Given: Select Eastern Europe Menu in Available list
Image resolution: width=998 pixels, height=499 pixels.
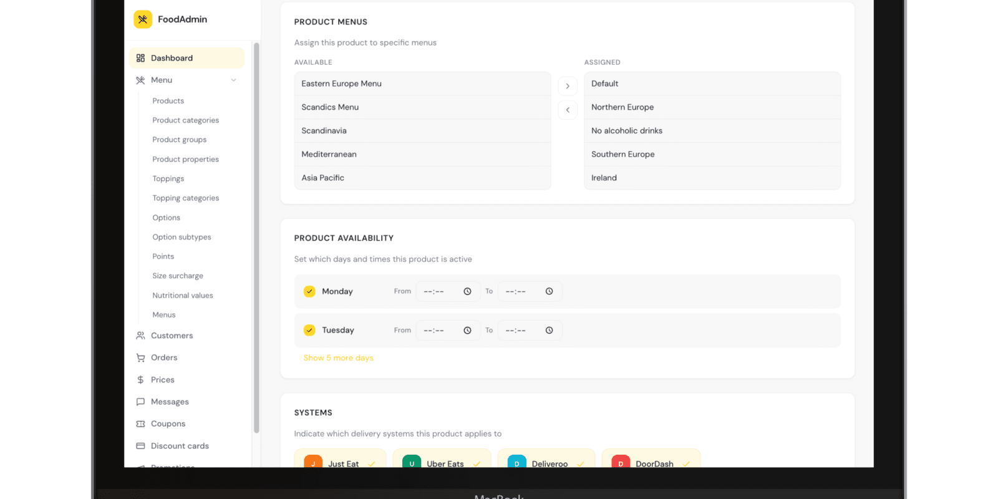Looking at the screenshot, I should [422, 84].
